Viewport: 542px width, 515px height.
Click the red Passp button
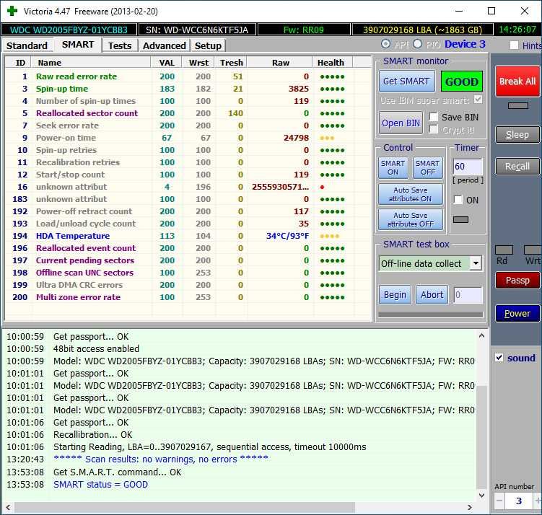(517, 280)
